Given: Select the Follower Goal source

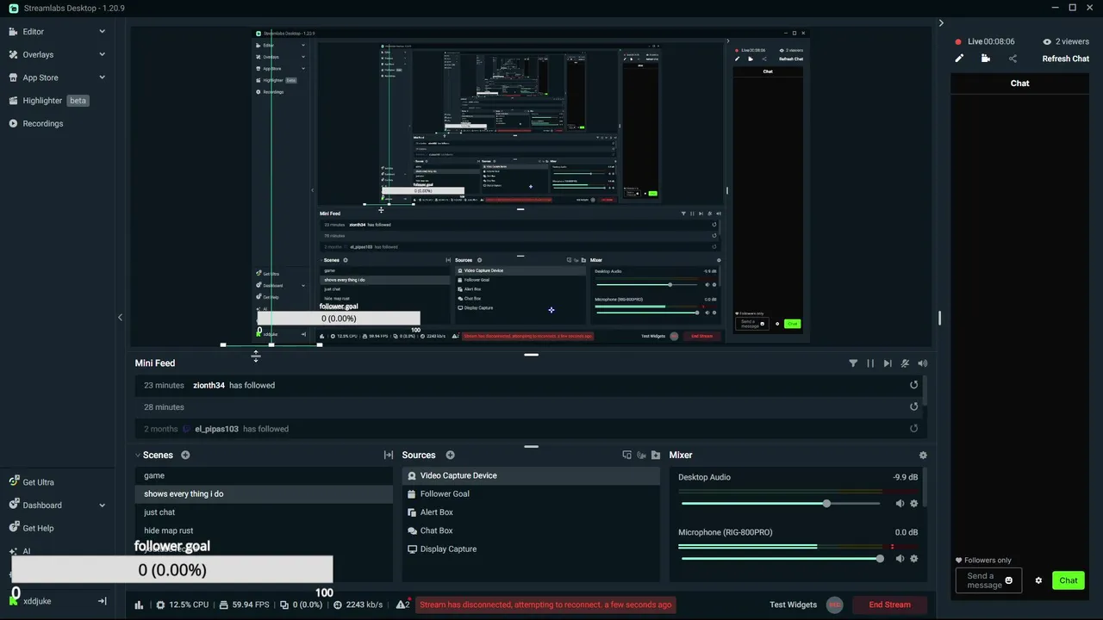Looking at the screenshot, I should coord(531,494).
